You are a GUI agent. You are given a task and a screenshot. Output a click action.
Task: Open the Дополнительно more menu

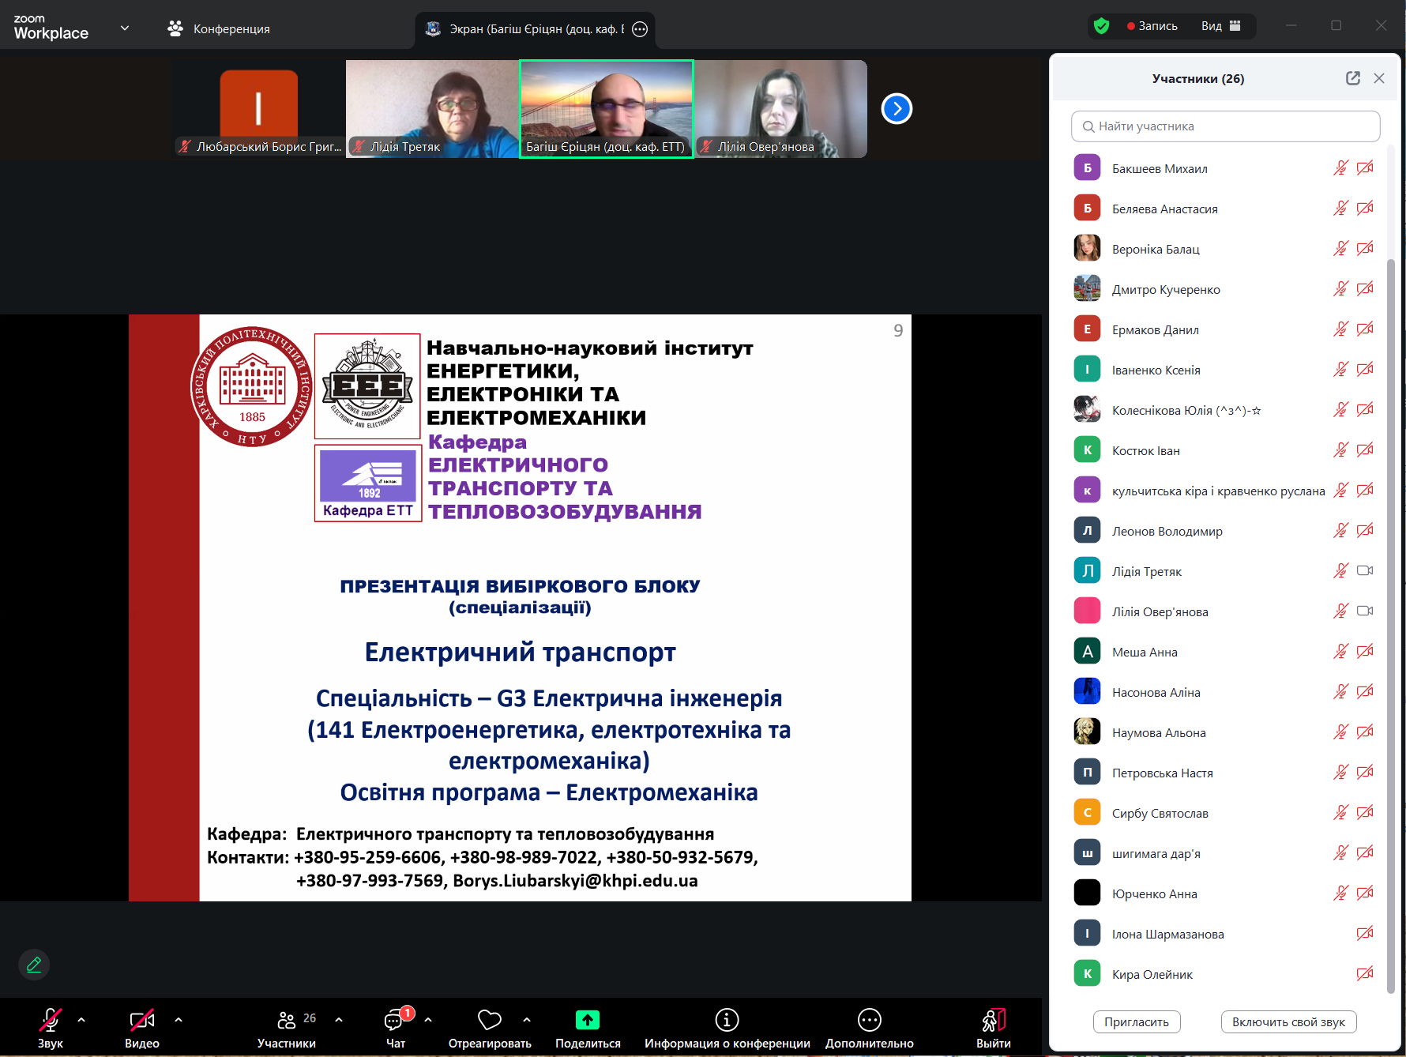(869, 1027)
